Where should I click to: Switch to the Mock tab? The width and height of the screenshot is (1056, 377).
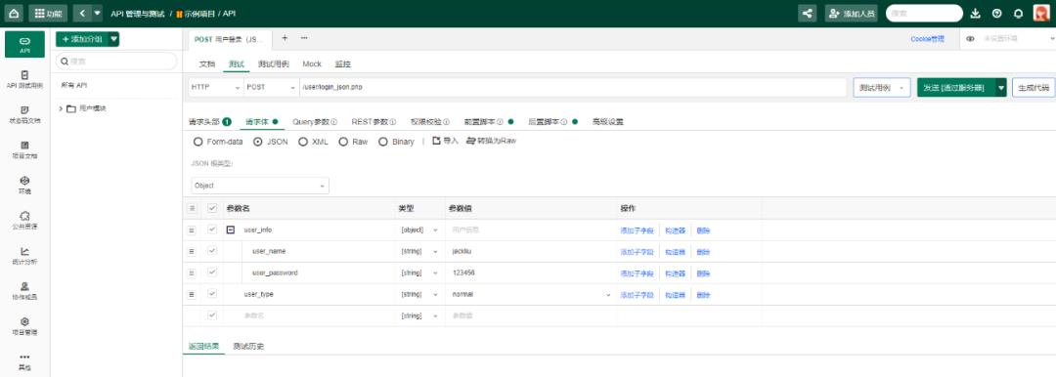click(312, 63)
